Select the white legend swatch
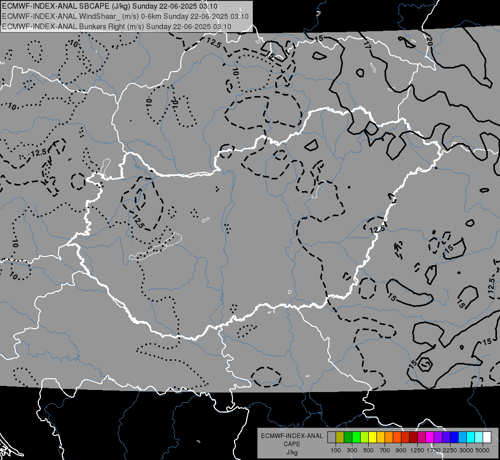The image size is (500, 460). click(x=487, y=438)
